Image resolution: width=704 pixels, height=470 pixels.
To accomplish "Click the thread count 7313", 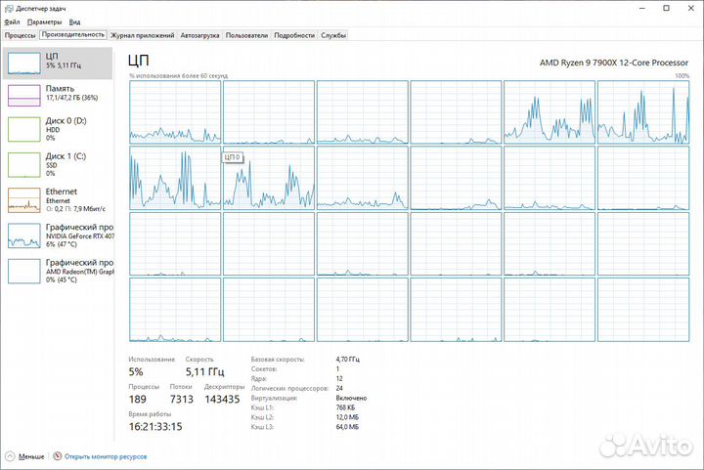I will (182, 399).
